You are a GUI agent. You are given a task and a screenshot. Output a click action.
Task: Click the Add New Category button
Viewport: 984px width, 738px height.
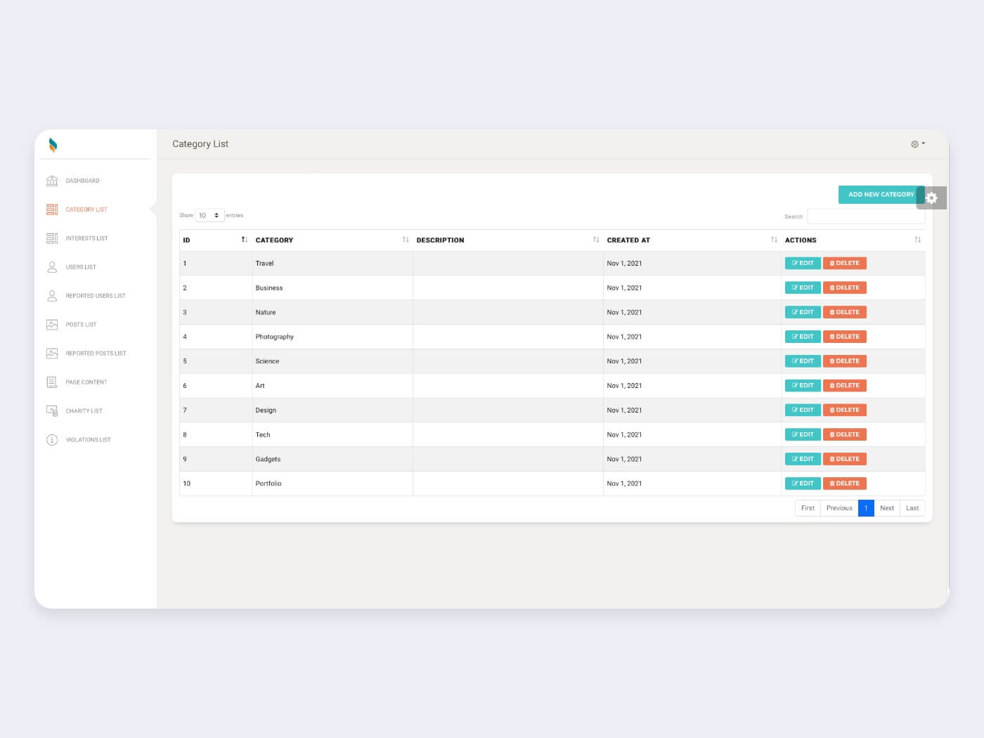point(881,195)
